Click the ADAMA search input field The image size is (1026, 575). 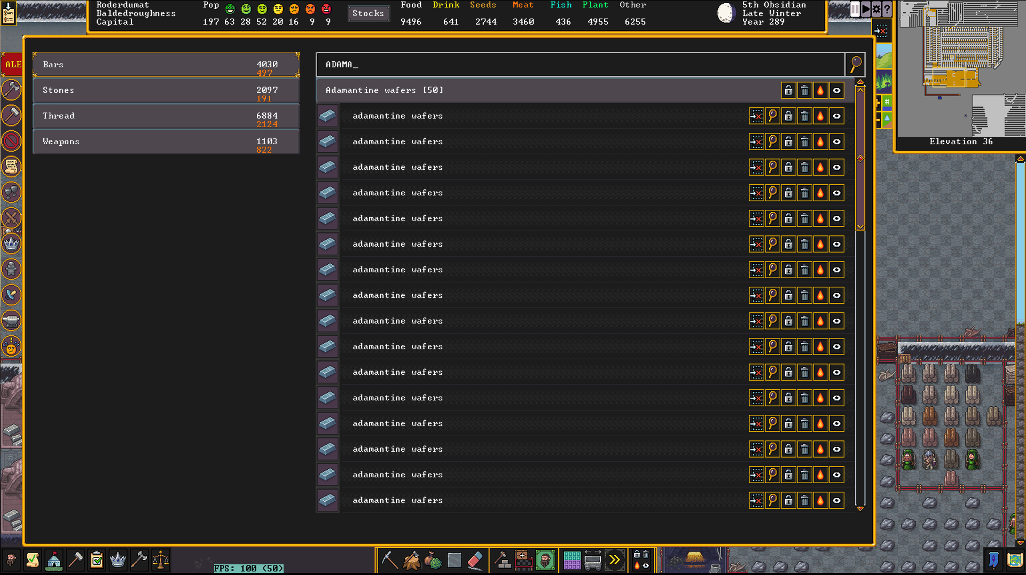581,65
